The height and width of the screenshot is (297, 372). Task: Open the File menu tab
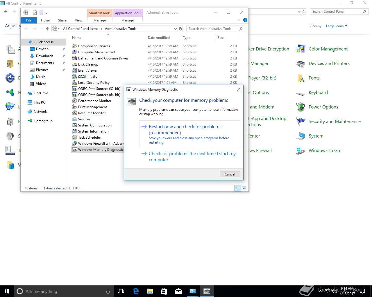tap(29, 20)
